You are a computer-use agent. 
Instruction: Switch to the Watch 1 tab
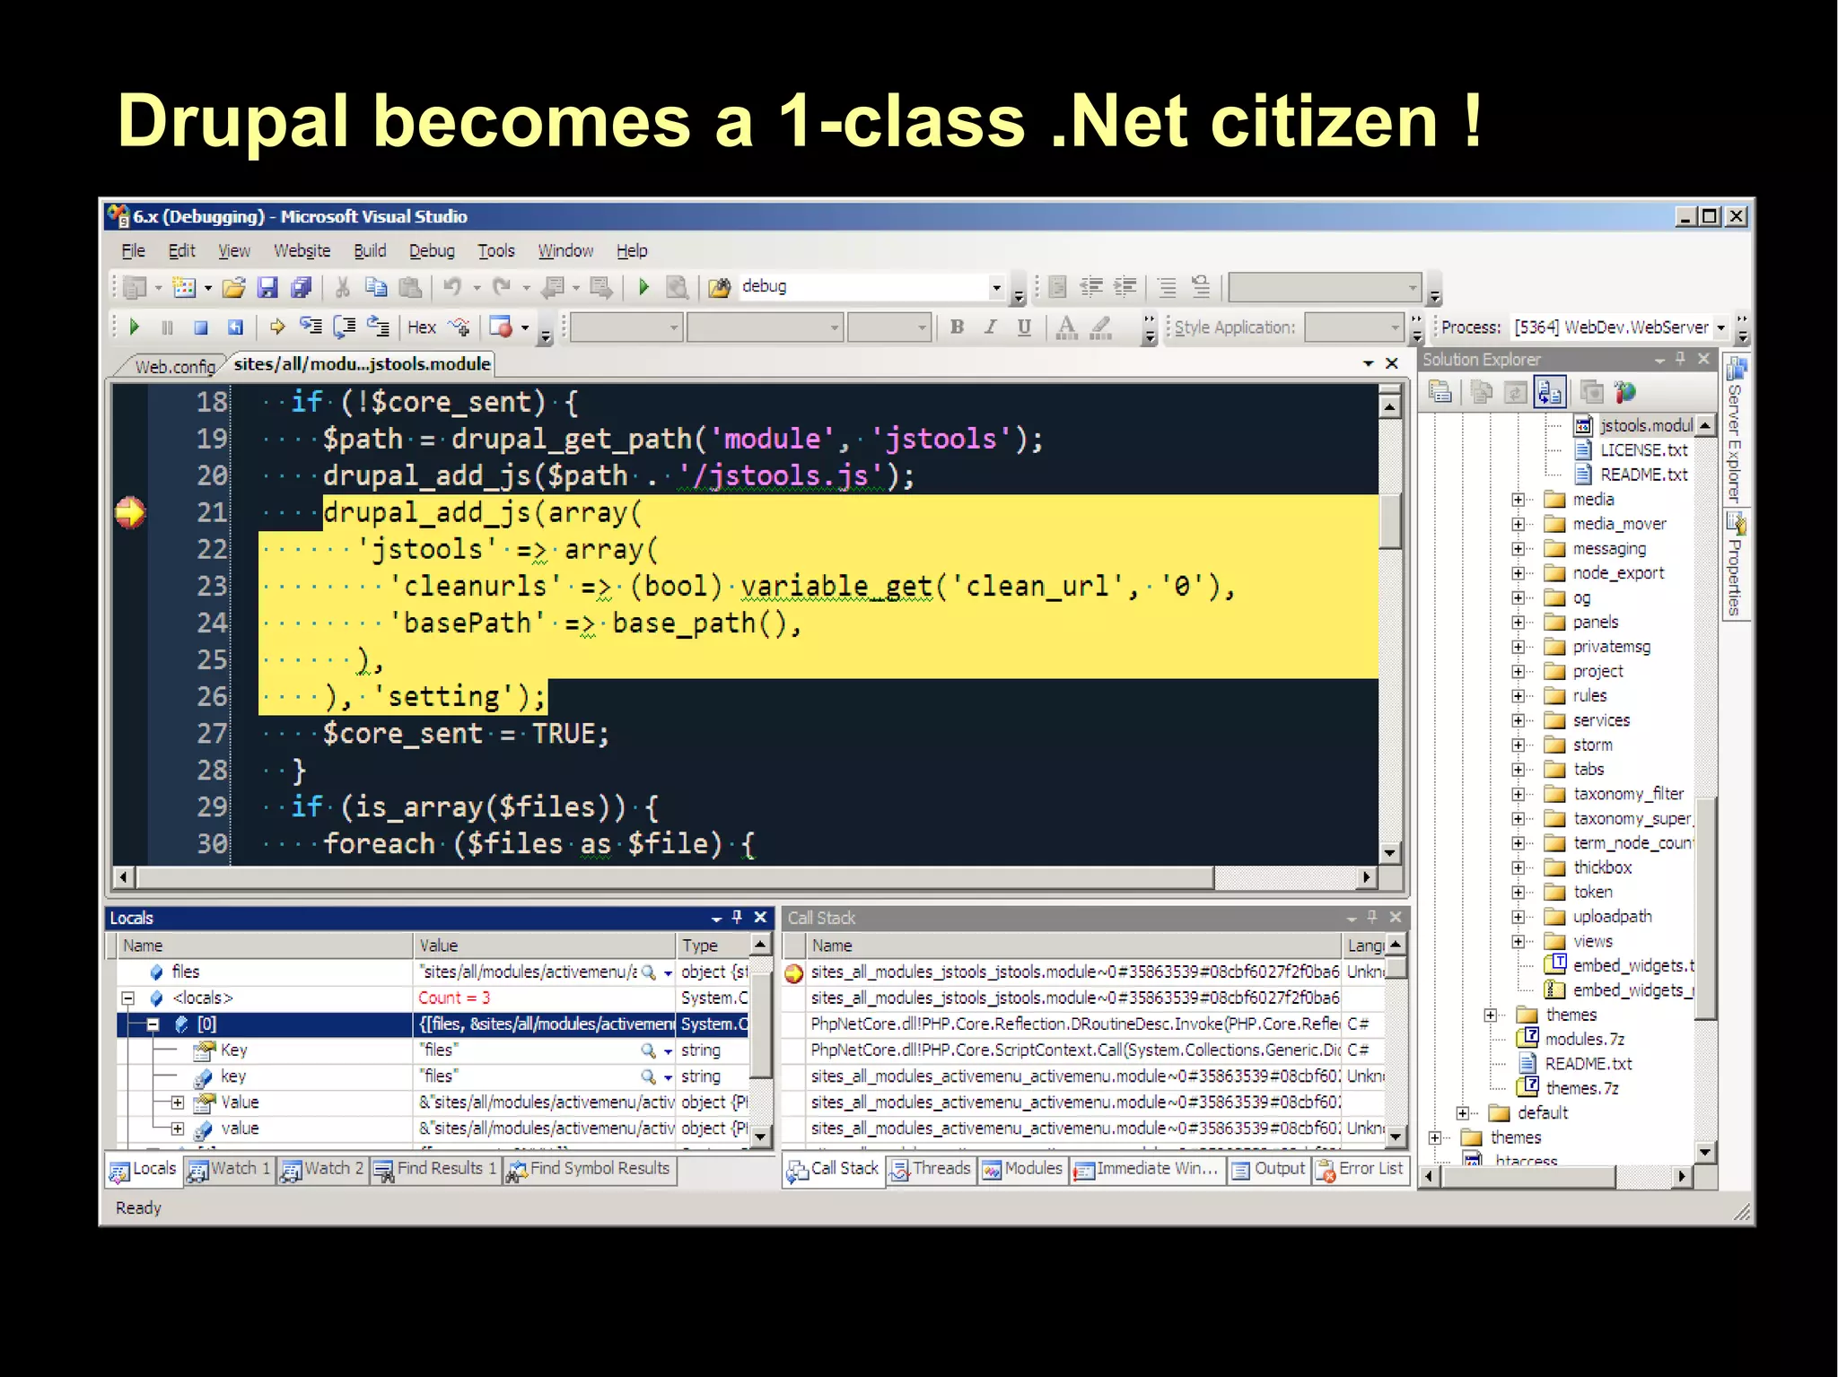pos(230,1169)
